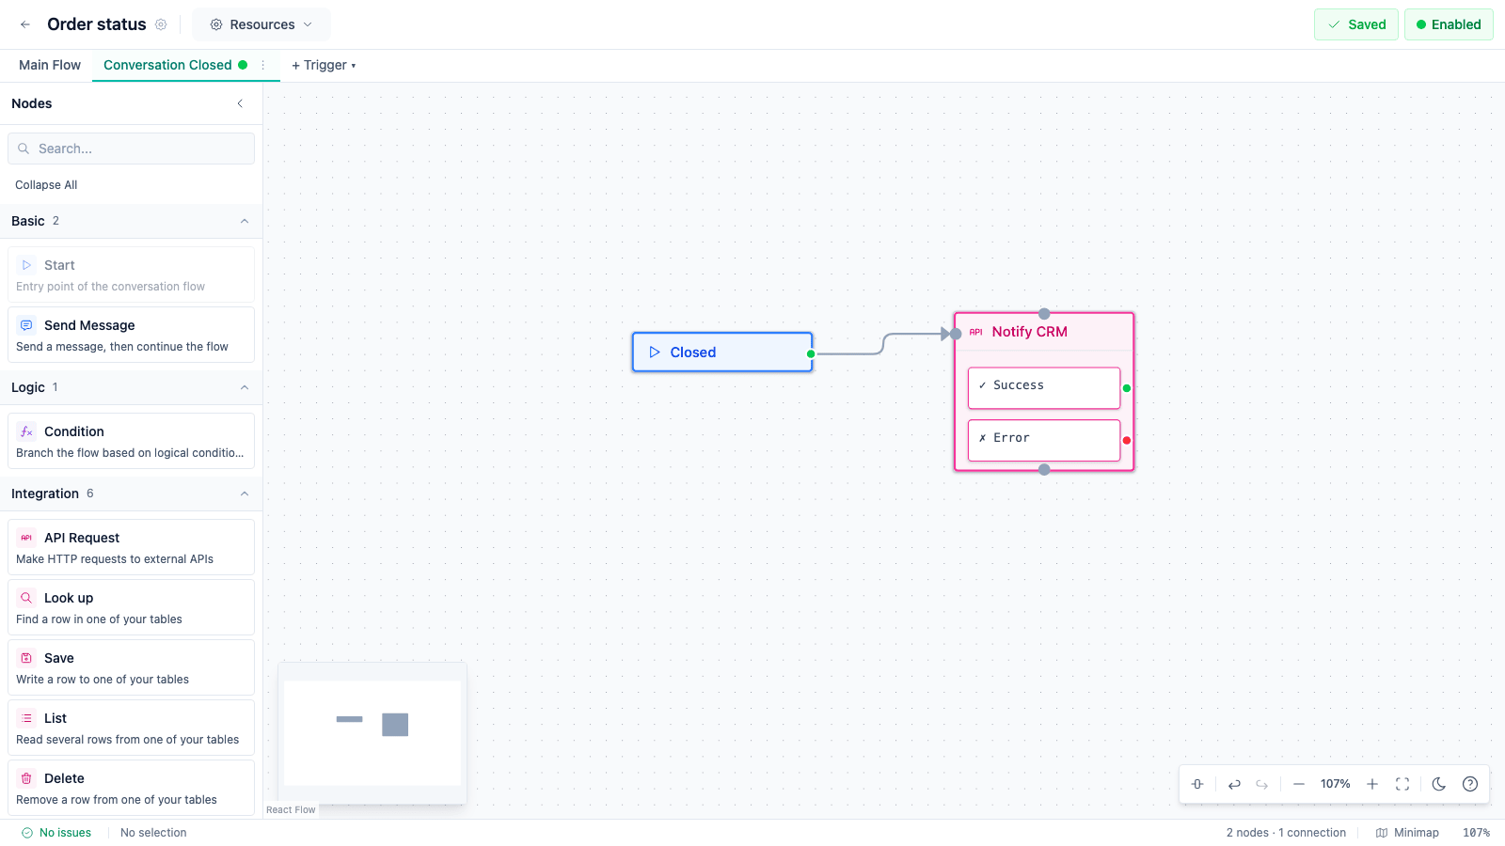Collapse the Logic section
Viewport: 1505px width, 846px height.
[131, 387]
